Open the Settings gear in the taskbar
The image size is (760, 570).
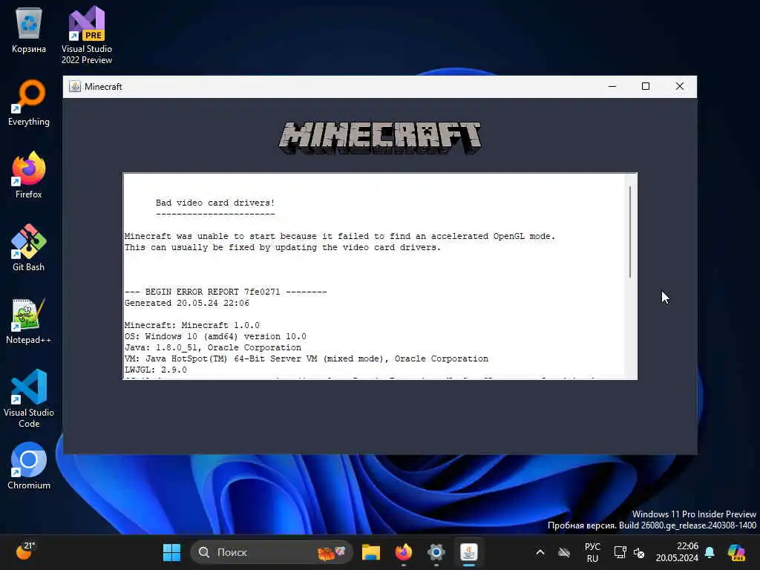(436, 552)
